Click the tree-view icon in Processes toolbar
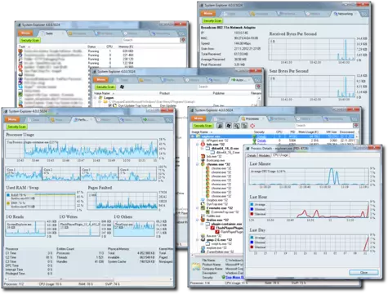 (x=244, y=126)
